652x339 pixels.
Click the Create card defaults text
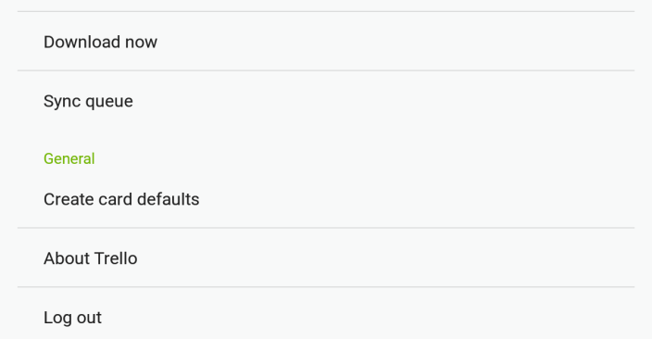(x=121, y=199)
